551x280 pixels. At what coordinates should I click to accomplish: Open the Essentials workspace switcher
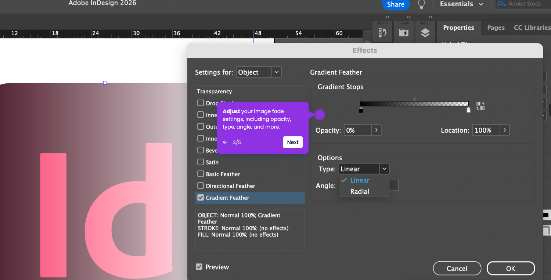point(462,4)
